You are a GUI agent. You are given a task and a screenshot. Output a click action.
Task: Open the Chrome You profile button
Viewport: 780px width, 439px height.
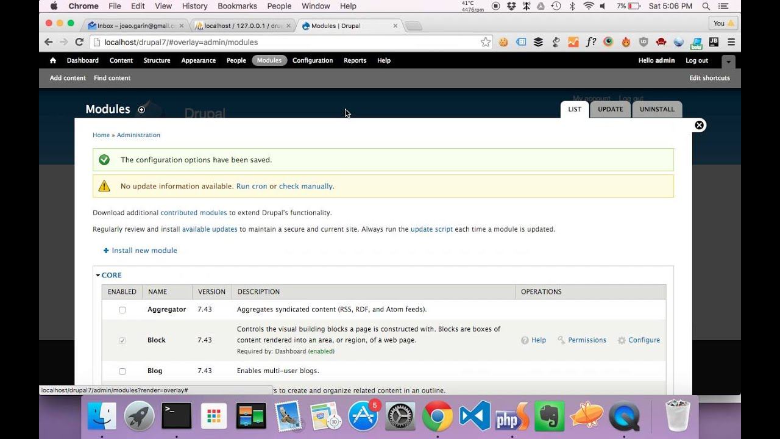coord(724,23)
